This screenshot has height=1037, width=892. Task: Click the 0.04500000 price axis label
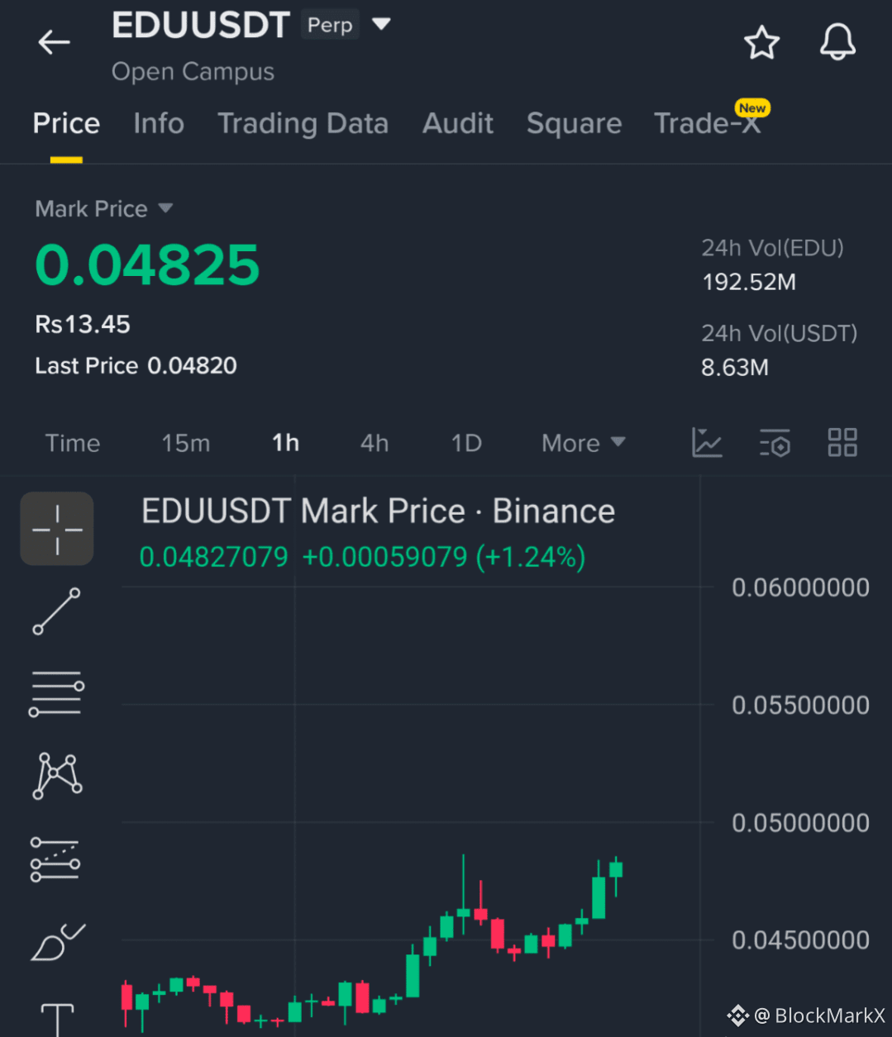point(800,940)
